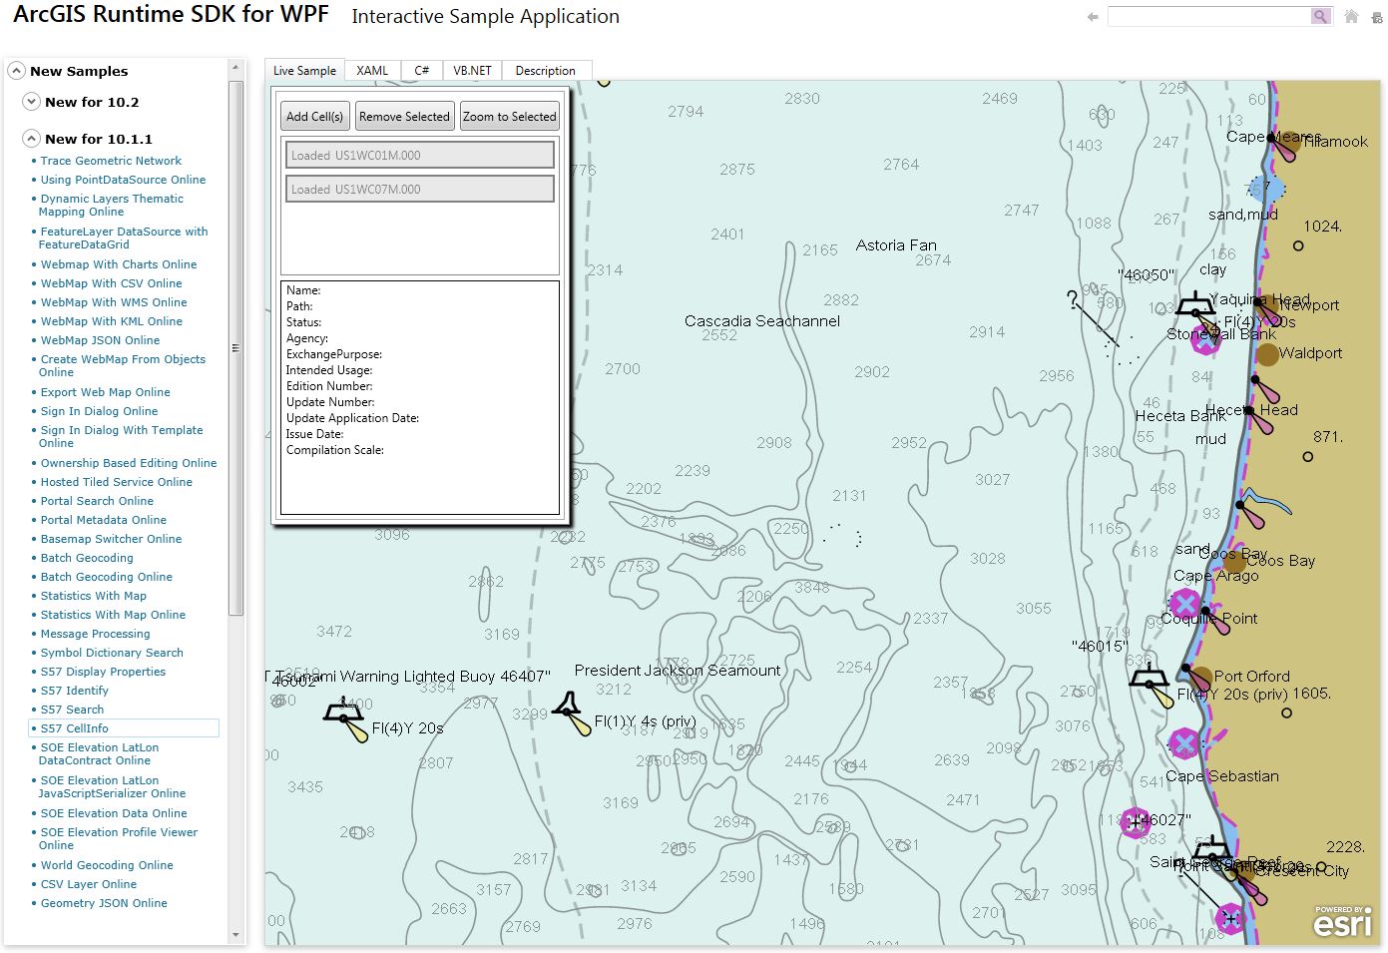Open the S57 Search sample
The height and width of the screenshot is (953, 1388).
[72, 710]
